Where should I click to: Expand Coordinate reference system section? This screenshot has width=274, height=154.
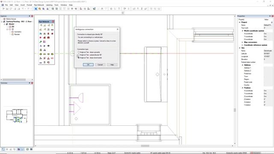coord(242,45)
